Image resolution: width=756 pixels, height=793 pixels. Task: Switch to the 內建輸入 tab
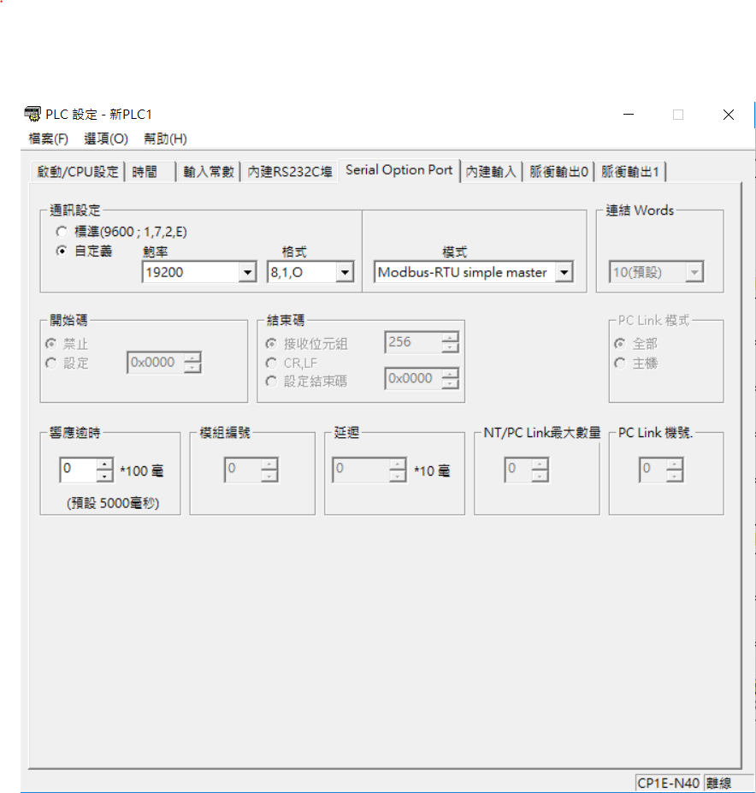pyautogui.click(x=491, y=172)
